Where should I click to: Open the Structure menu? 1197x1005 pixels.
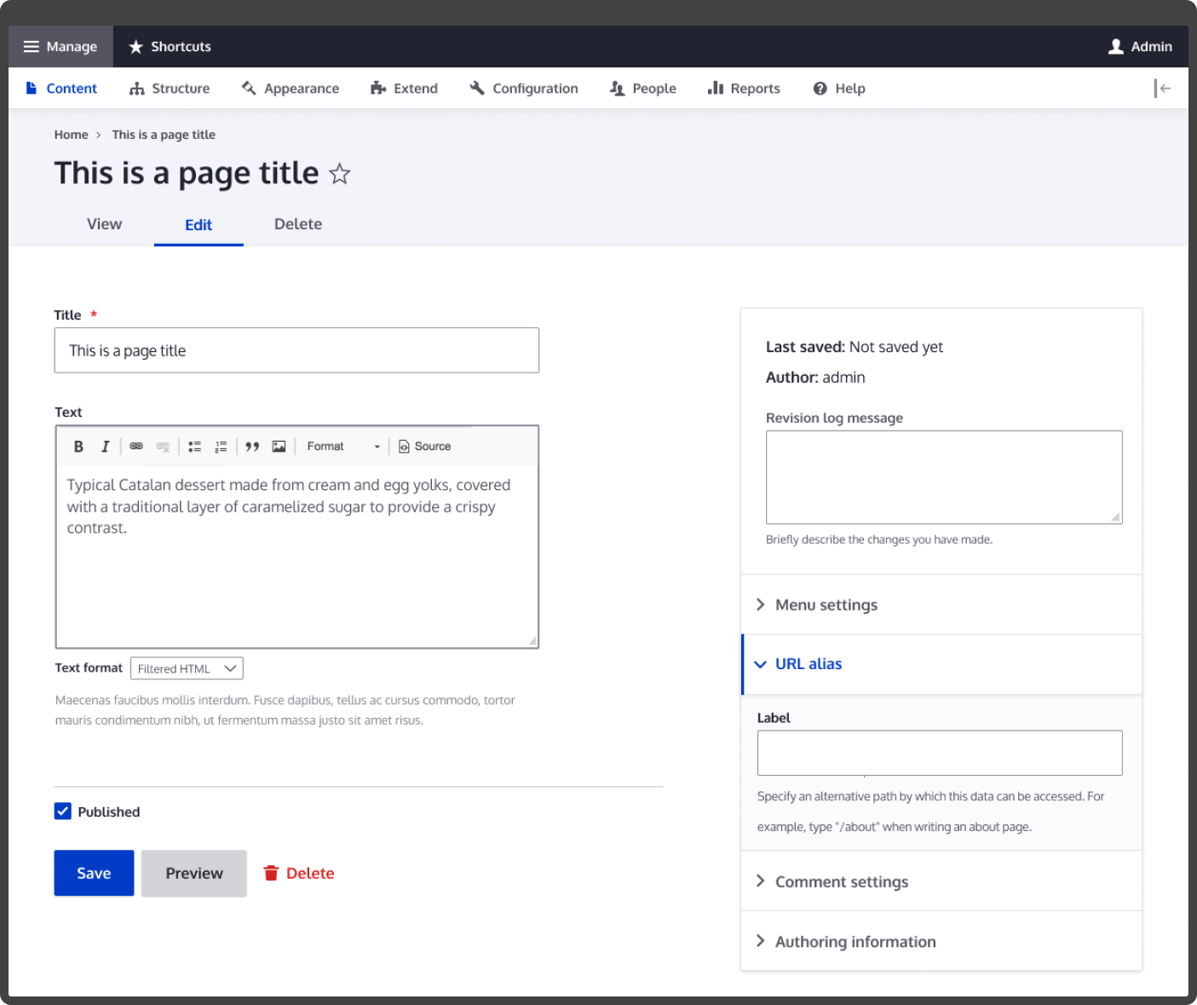170,89
